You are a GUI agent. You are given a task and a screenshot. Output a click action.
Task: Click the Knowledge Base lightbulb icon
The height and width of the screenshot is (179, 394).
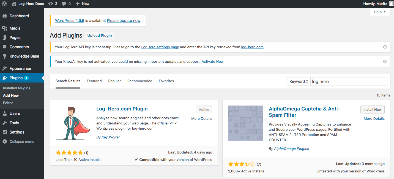[x=5, y=56]
